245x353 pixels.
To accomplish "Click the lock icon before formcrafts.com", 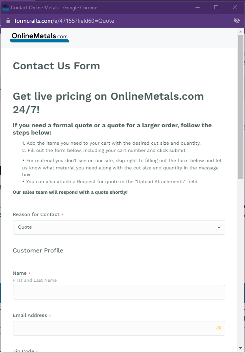I will pyautogui.click(x=7, y=21).
